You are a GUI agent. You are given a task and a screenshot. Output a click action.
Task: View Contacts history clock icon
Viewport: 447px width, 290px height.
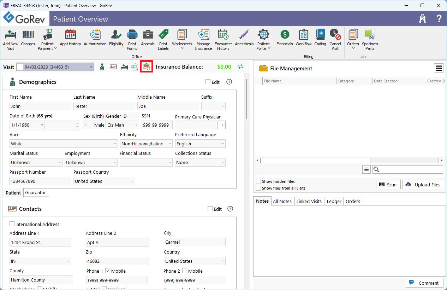tap(230, 209)
